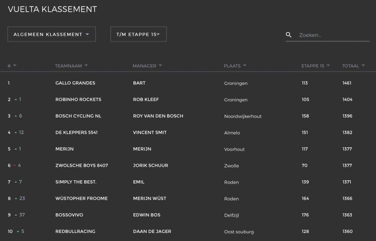Open the BOSCH CYCLING NL team
Screen dimensions: 376x241
78,116
